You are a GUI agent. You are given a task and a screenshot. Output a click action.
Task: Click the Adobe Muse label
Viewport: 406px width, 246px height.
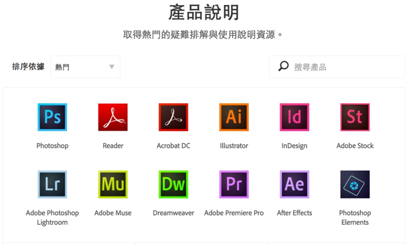tap(113, 213)
